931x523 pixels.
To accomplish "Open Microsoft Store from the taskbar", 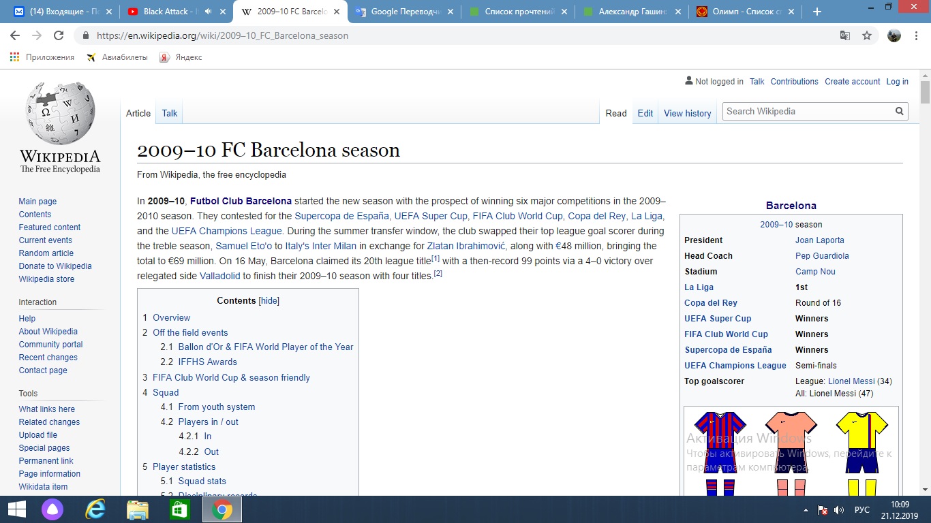I will (179, 509).
